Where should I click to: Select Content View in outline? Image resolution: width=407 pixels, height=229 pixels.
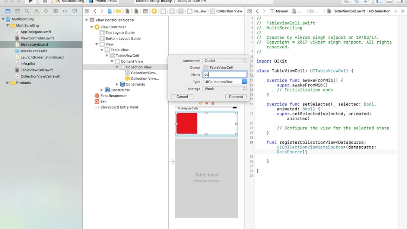[132, 61]
